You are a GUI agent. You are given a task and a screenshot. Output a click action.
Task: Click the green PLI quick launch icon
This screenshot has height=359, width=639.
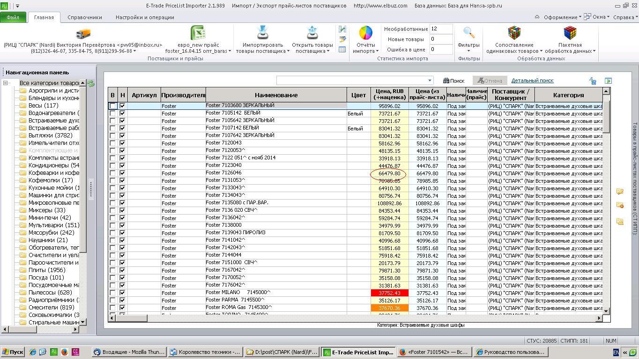point(54,352)
